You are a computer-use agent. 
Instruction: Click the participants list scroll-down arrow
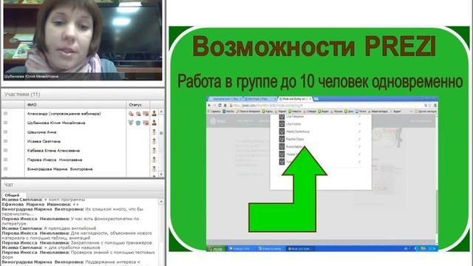click(x=161, y=174)
